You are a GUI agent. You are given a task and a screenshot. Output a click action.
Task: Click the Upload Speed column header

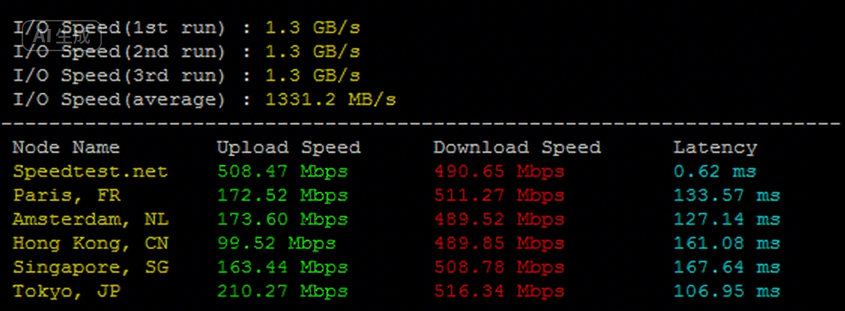[288, 147]
